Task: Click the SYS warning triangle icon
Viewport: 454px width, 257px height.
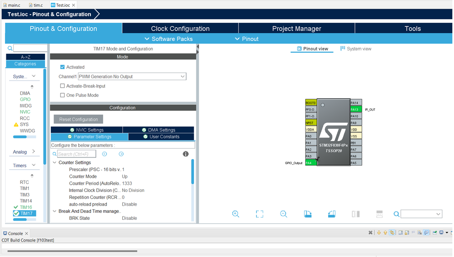Action: 16,125
